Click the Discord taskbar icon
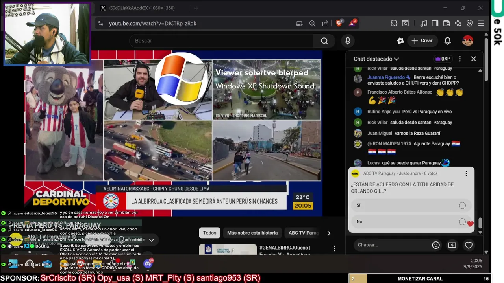The width and height of the screenshot is (504, 283). (x=148, y=264)
